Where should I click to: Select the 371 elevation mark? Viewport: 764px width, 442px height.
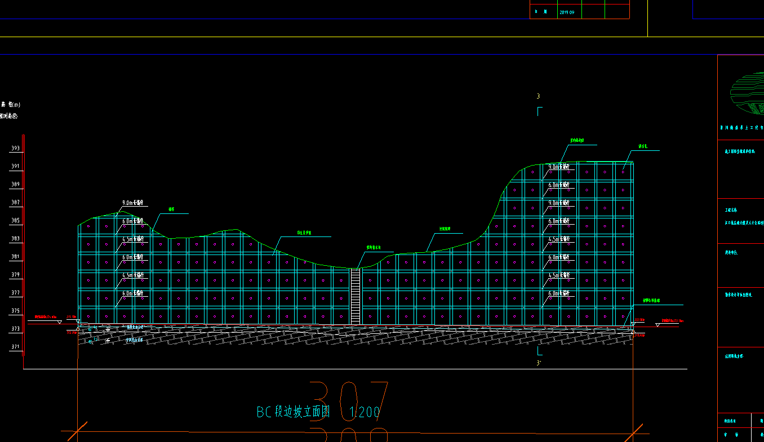click(15, 347)
